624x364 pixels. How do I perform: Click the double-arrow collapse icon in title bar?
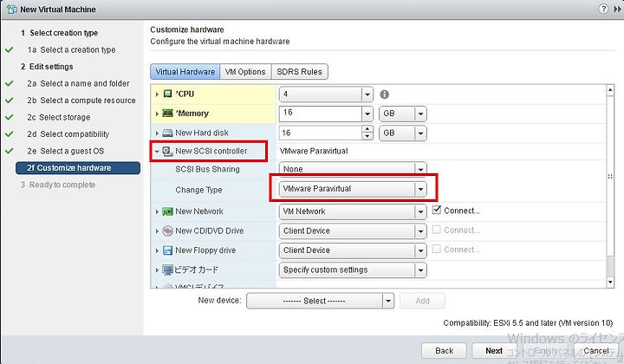coord(617,10)
